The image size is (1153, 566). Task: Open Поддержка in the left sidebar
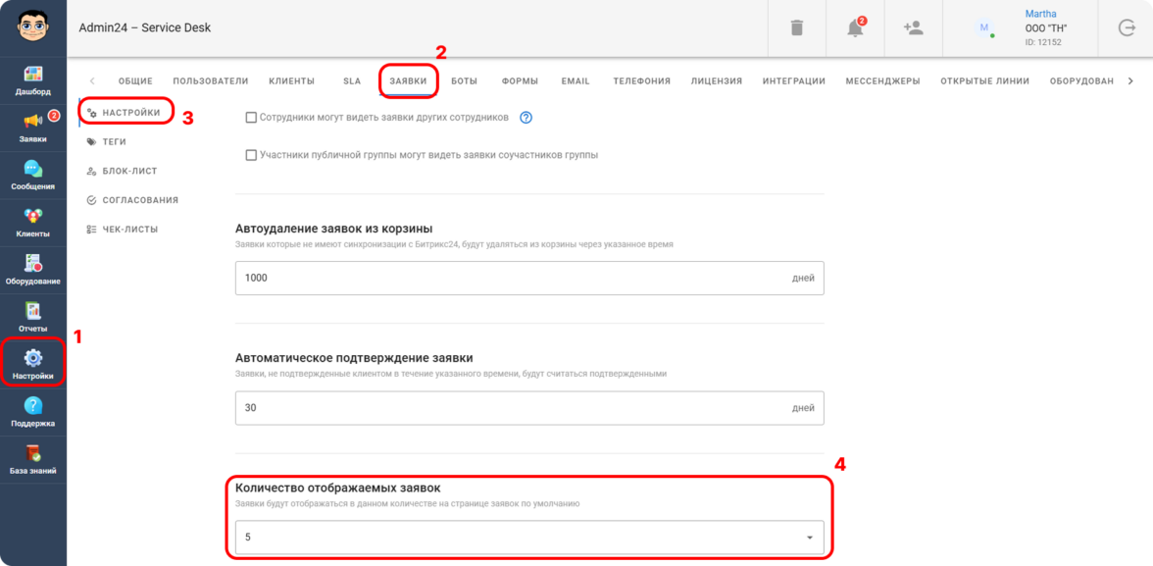(33, 413)
